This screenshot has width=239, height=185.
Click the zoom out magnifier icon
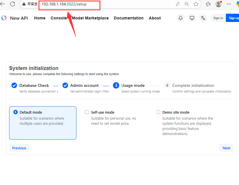pyautogui.click(x=187, y=4)
